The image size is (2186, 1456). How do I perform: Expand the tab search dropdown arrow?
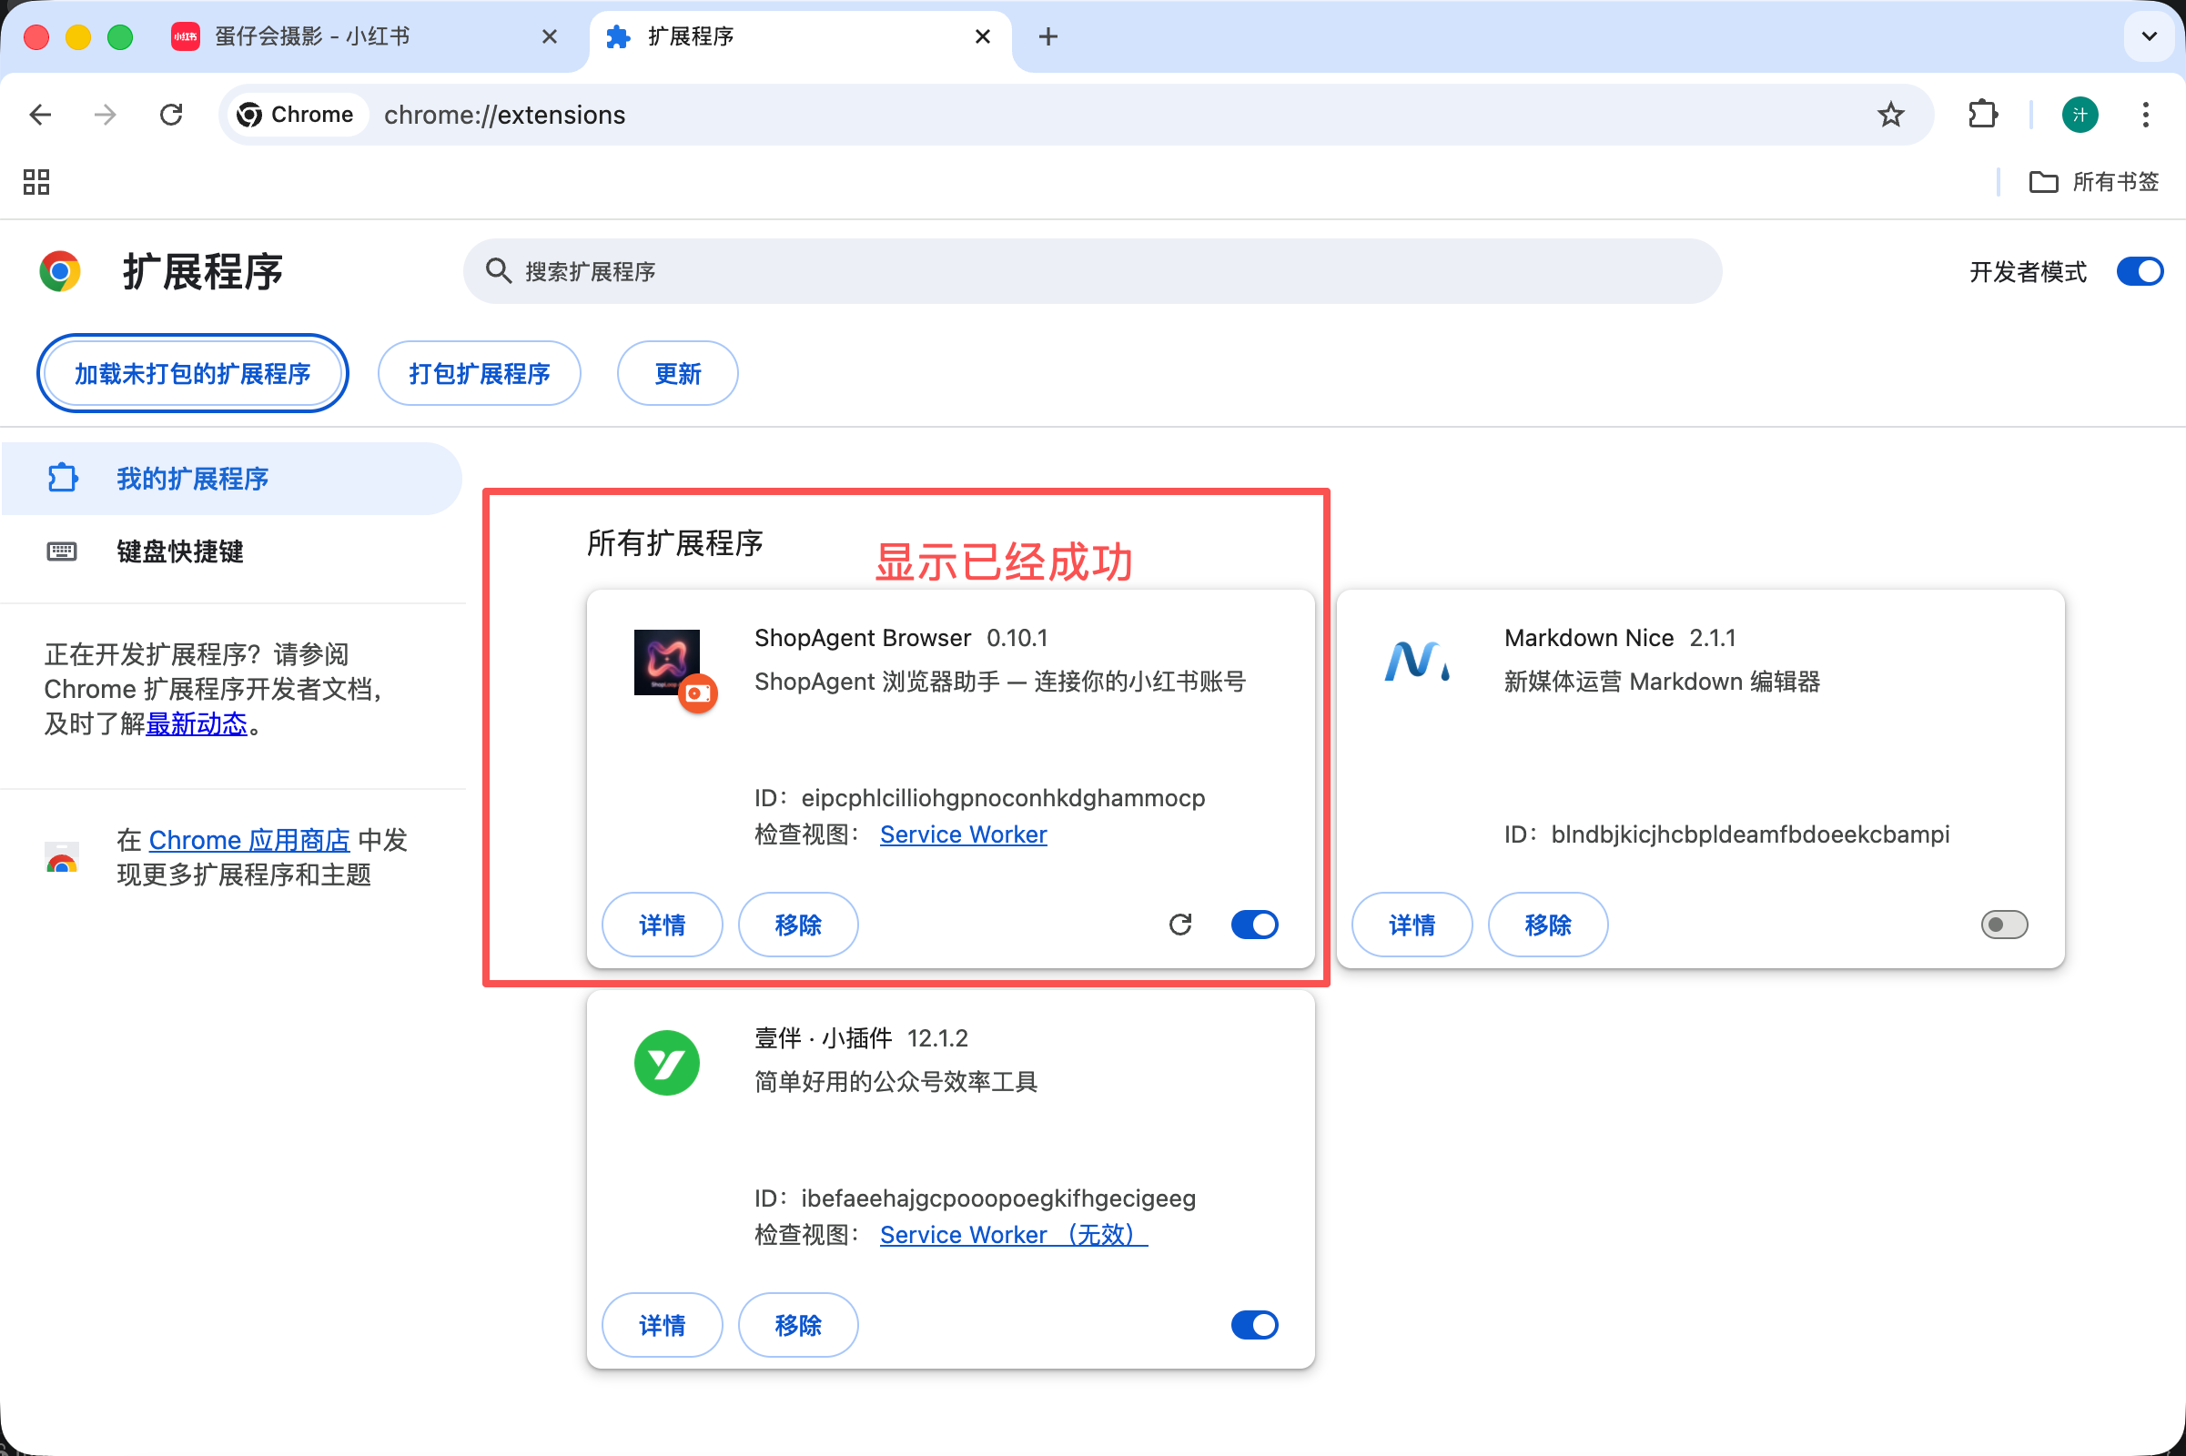point(2149,36)
